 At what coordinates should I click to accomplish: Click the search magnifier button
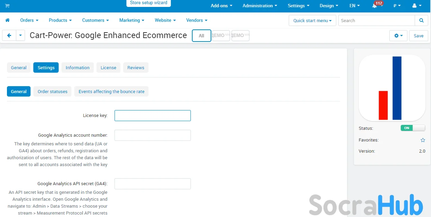421,20
